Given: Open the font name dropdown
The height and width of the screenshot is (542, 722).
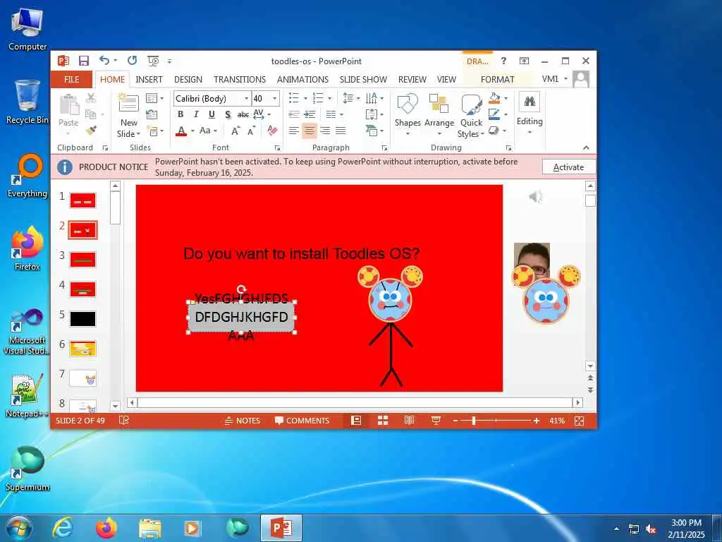Looking at the screenshot, I should [x=246, y=99].
